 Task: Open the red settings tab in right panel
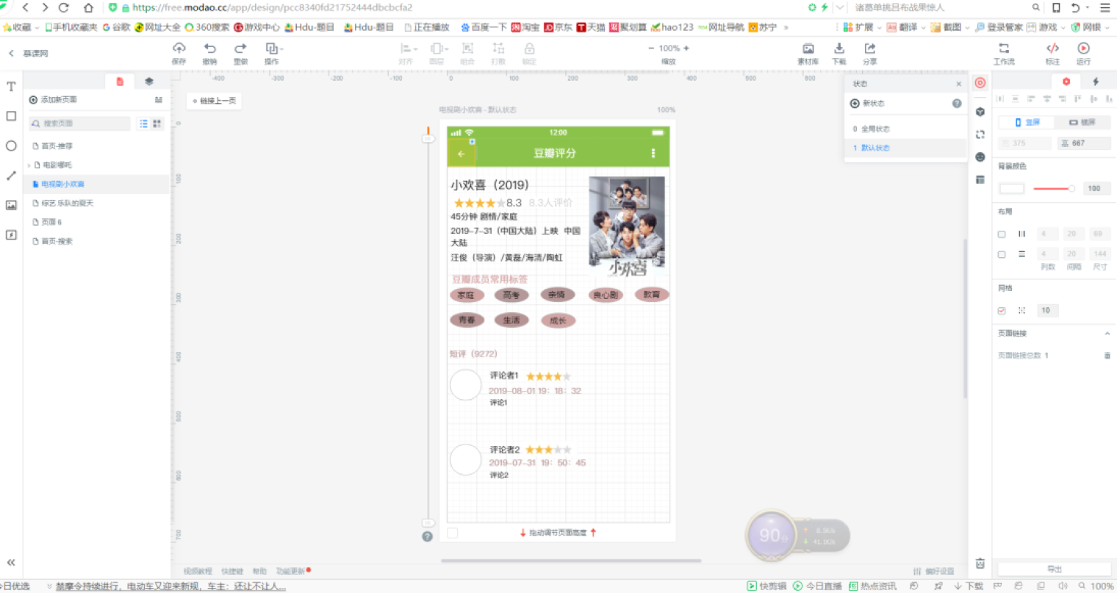click(x=1066, y=82)
